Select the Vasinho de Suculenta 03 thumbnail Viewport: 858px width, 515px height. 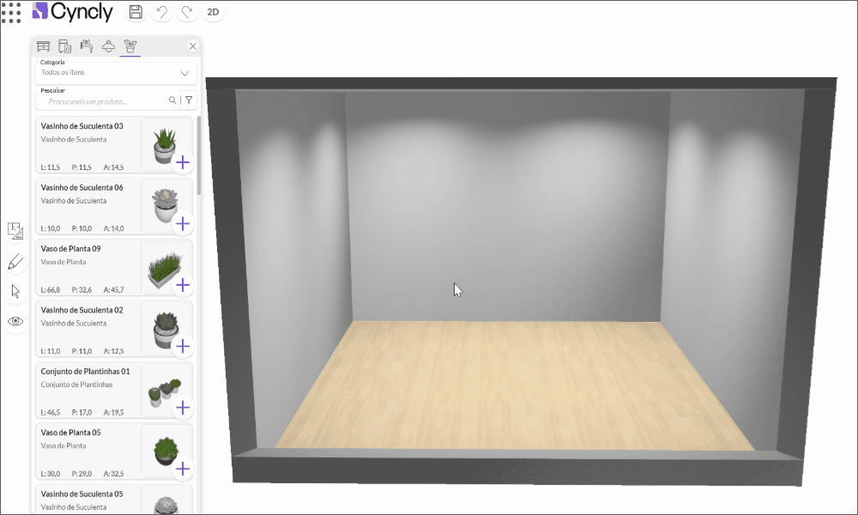[x=165, y=146]
